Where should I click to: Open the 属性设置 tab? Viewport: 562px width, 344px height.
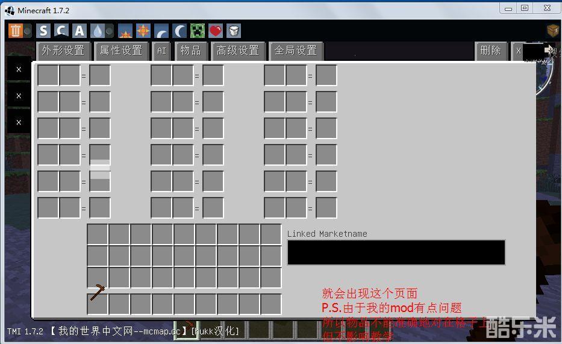click(x=121, y=51)
